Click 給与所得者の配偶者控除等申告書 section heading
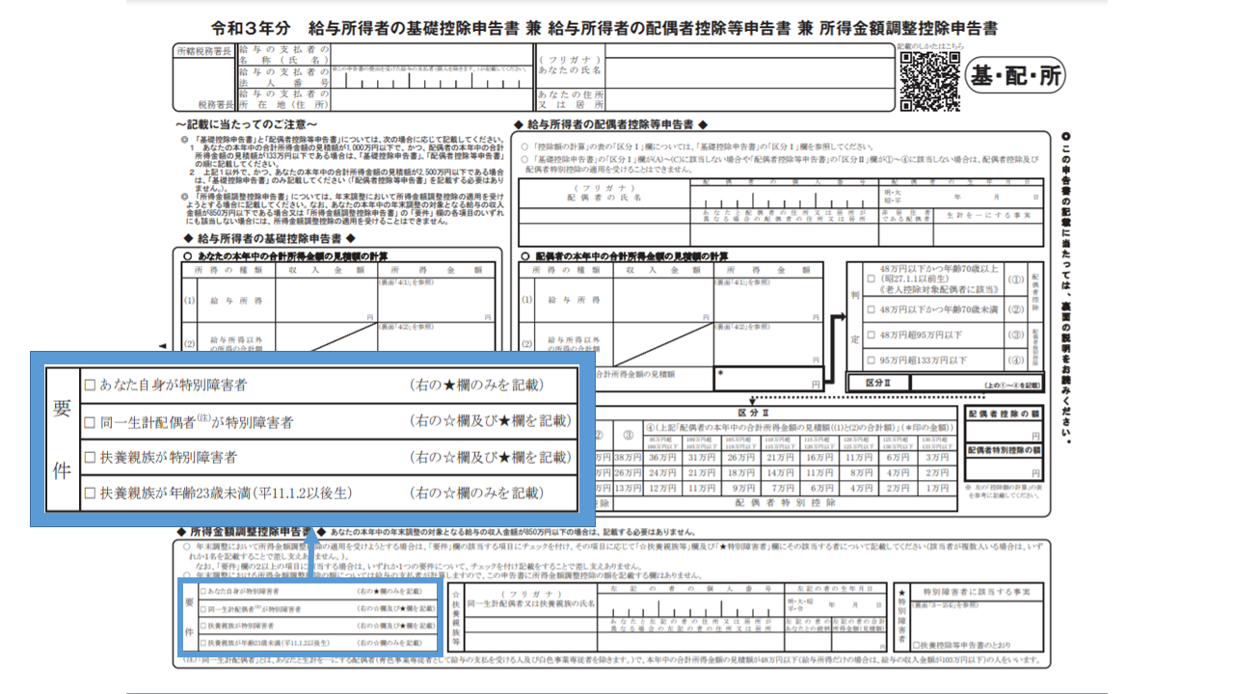Image resolution: width=1234 pixels, height=694 pixels. pos(612,124)
